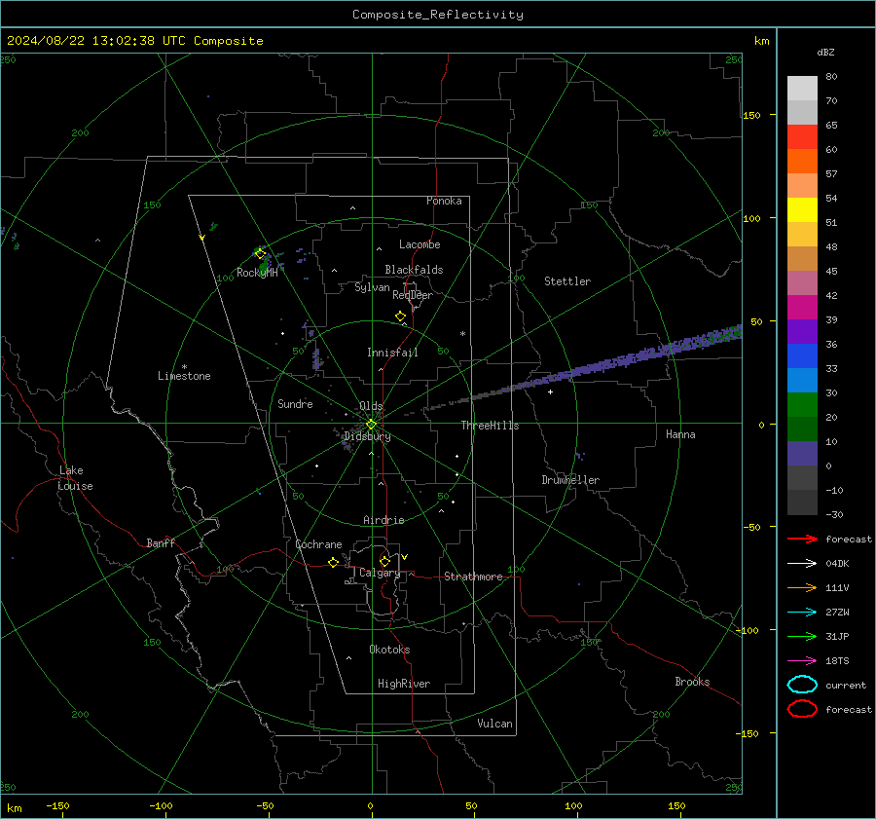The width and height of the screenshot is (876, 819).
Task: Click the 'Lacombe' map label
Action: [420, 244]
